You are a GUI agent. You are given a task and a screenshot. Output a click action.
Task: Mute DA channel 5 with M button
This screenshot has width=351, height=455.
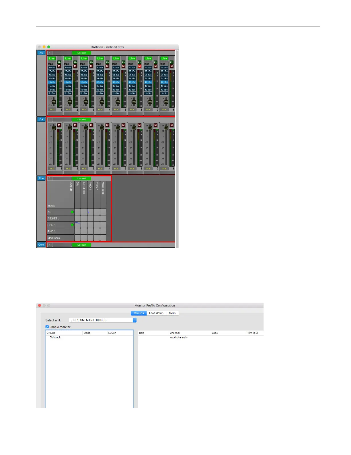(124, 125)
